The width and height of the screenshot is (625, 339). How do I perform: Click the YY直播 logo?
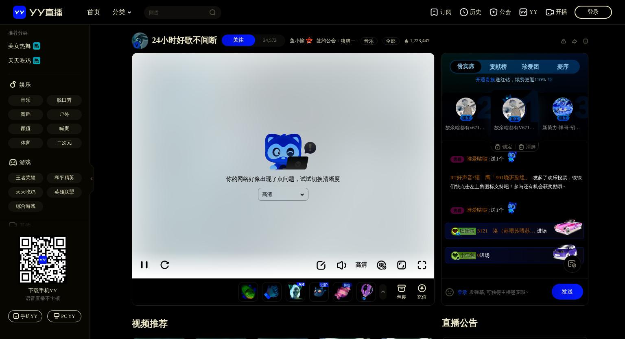click(38, 12)
